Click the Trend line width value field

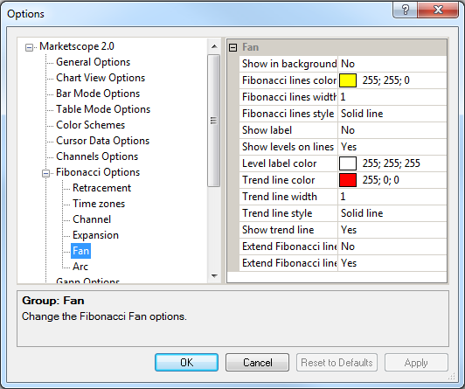pyautogui.click(x=392, y=197)
